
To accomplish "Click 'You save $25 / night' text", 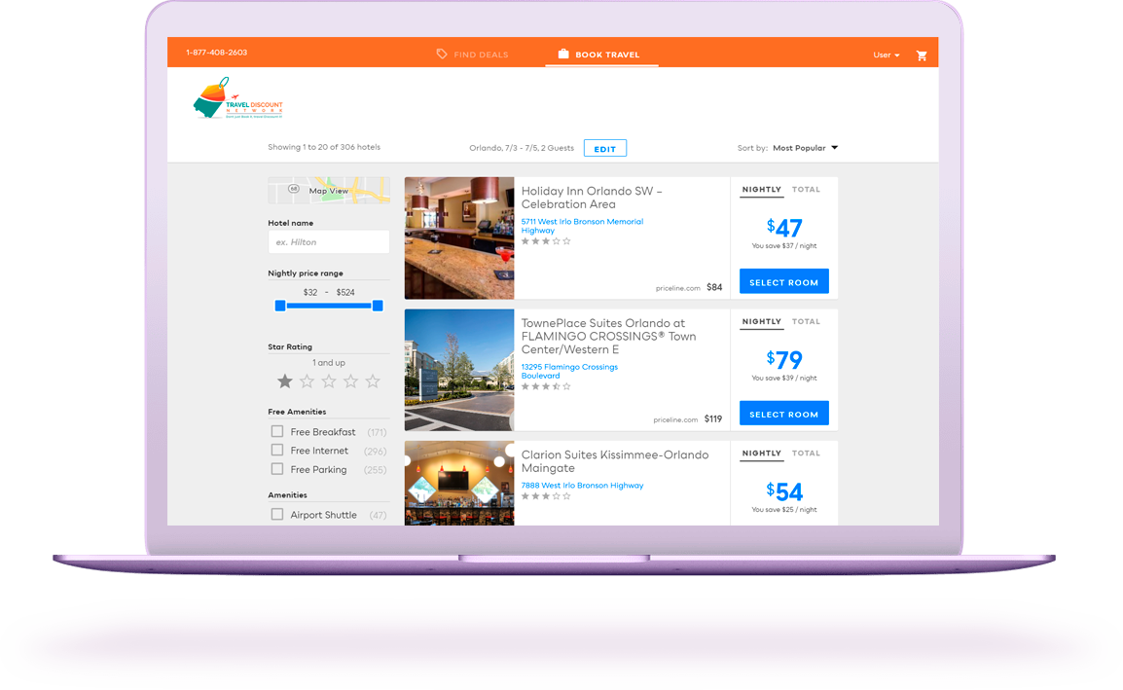I will pos(783,509).
